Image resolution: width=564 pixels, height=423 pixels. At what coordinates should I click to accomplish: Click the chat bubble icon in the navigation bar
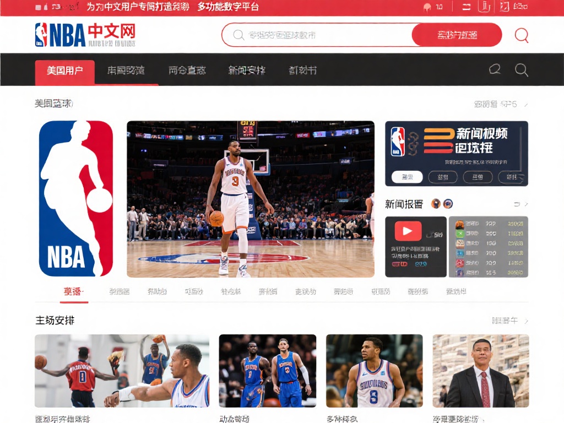495,70
